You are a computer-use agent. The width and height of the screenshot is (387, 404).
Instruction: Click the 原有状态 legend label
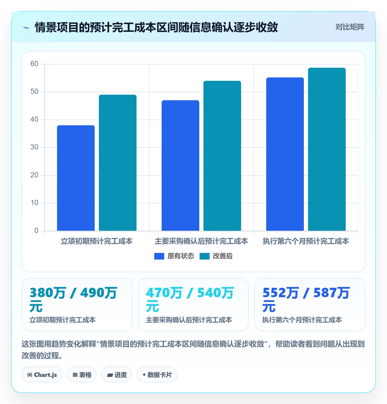pos(181,256)
